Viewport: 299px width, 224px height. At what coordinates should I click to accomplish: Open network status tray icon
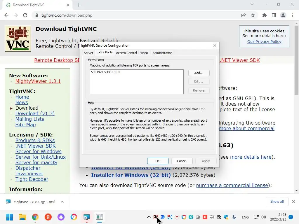[x=256, y=217]
